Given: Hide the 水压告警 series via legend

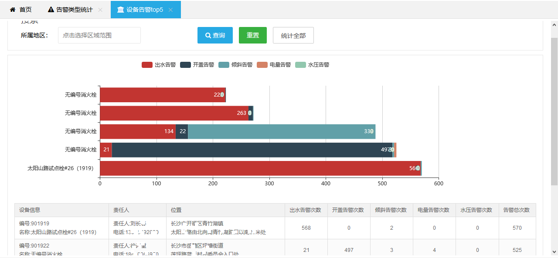Looking at the screenshot, I should pyautogui.click(x=312, y=65).
